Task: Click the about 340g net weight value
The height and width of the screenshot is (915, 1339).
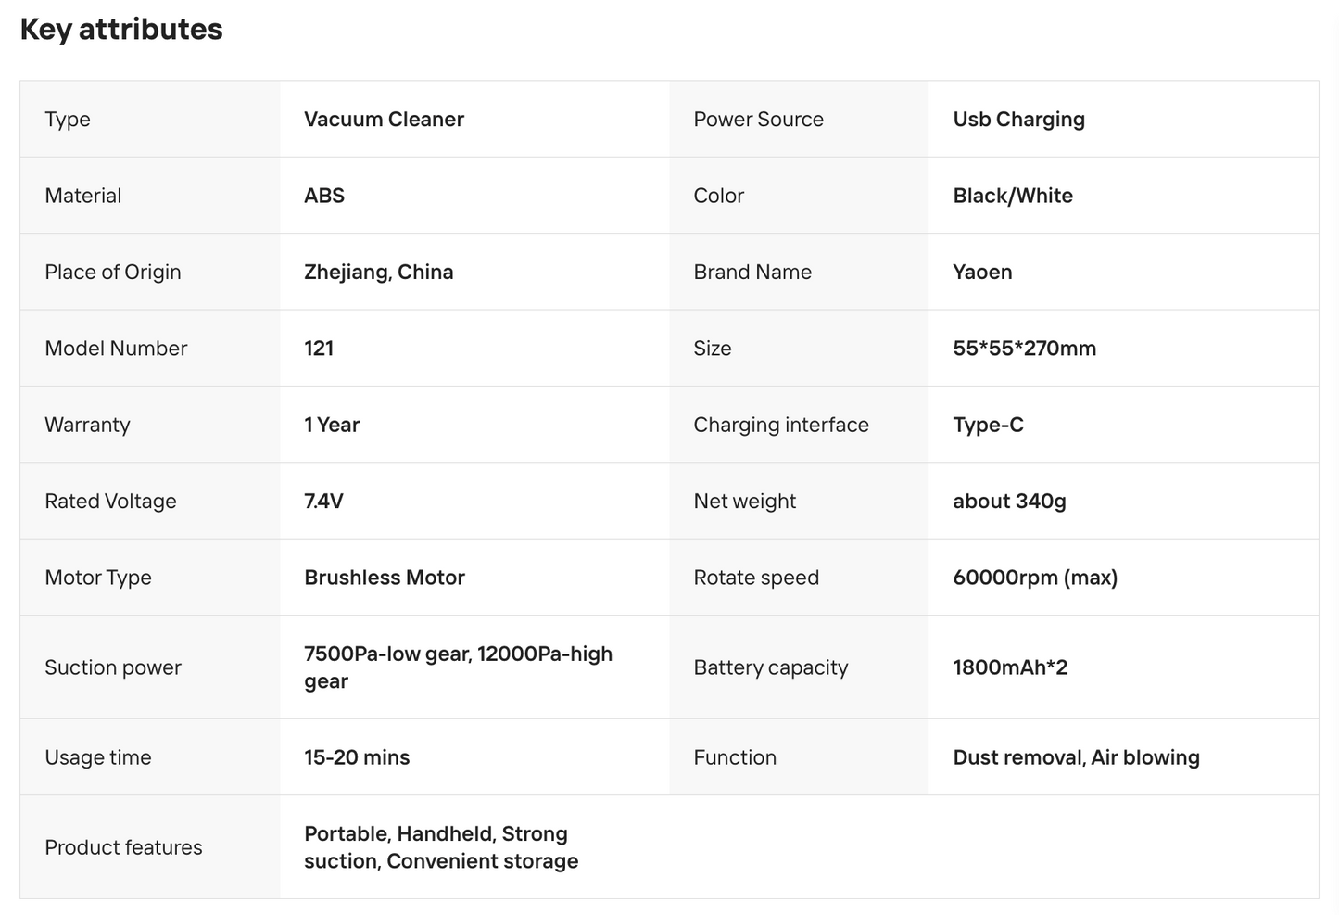Action: (1009, 502)
